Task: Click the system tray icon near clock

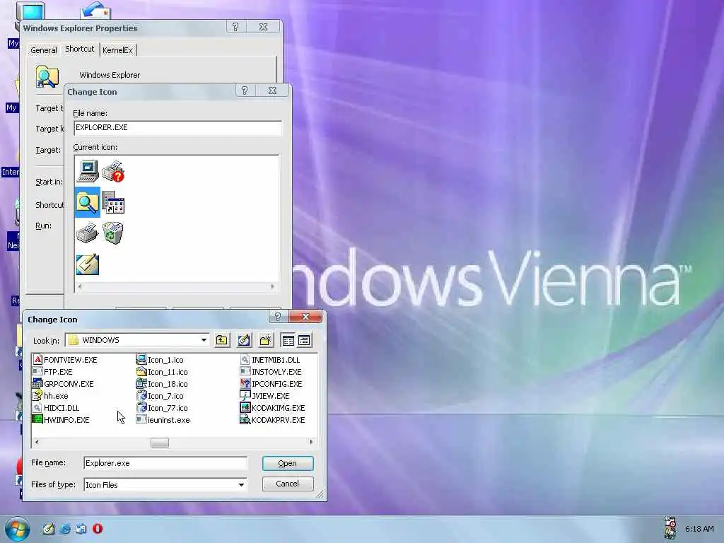Action: 670,528
